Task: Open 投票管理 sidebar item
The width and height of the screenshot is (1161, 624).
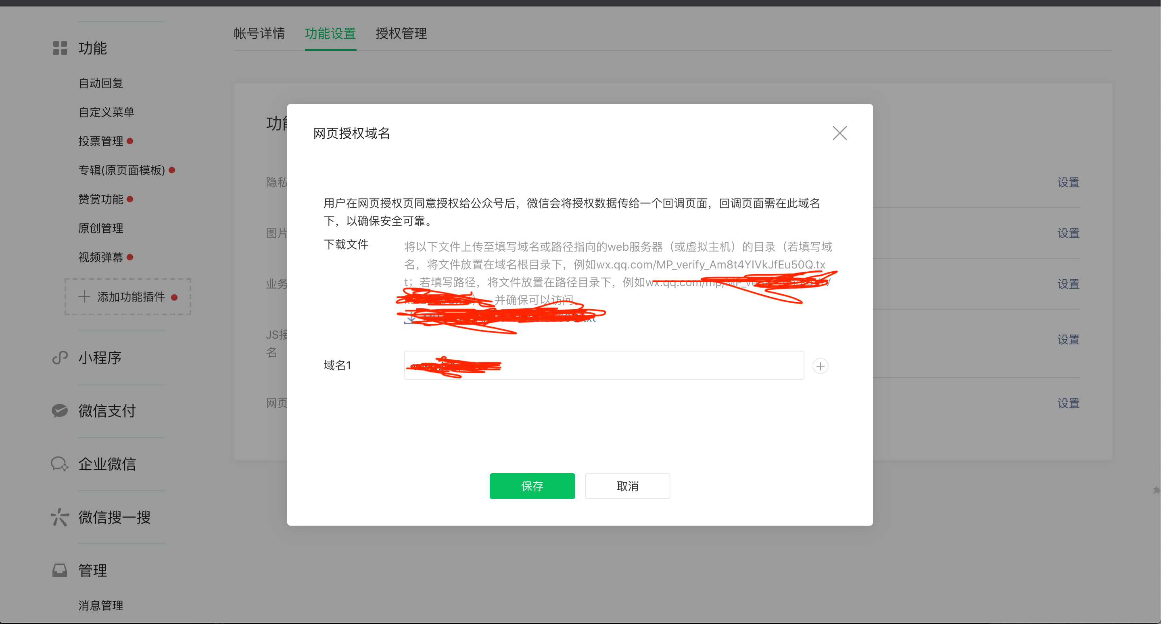Action: [x=100, y=141]
